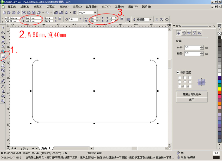
Task: Check the bottom-right anchor point box
Action: (190, 86)
